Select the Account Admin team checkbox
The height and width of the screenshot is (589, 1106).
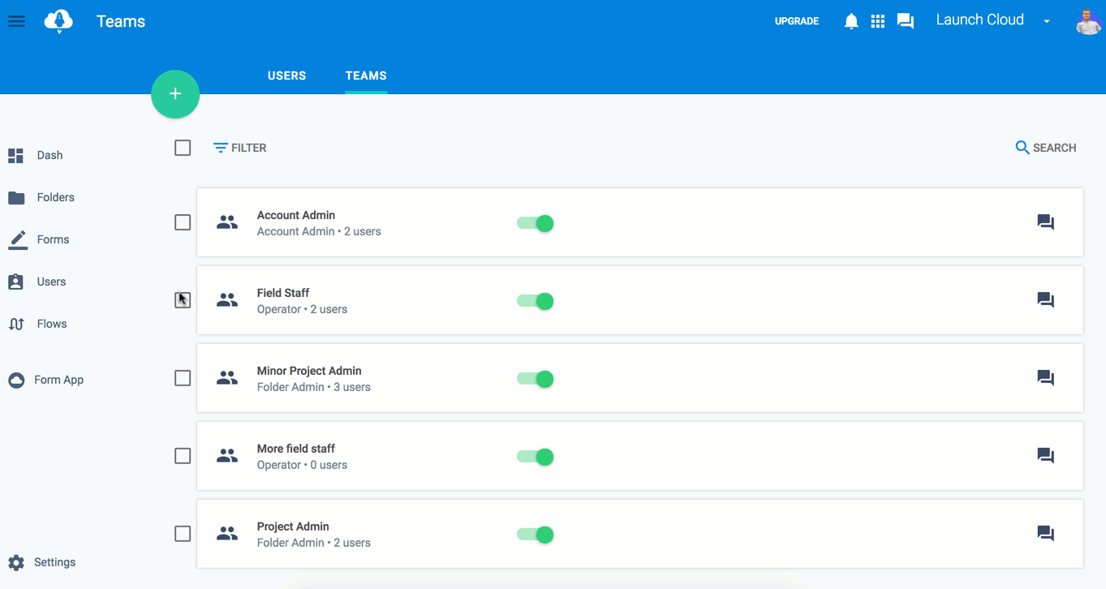tap(183, 222)
